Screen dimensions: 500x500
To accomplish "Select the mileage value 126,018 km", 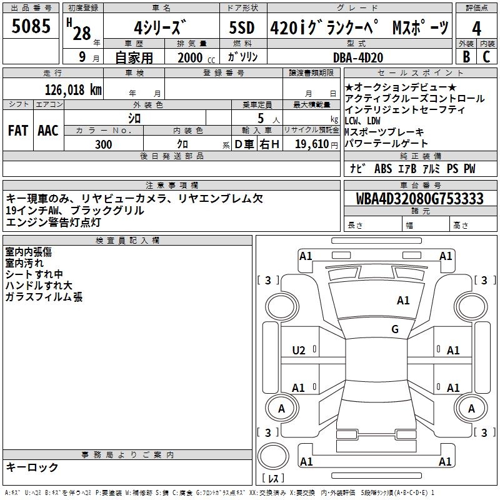I will [73, 90].
